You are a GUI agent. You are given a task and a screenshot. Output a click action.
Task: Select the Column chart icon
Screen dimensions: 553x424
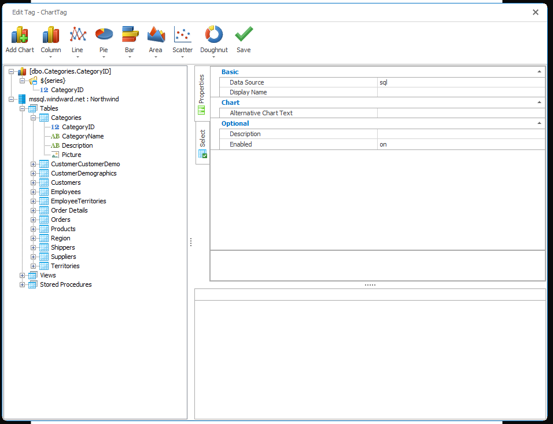tap(51, 35)
